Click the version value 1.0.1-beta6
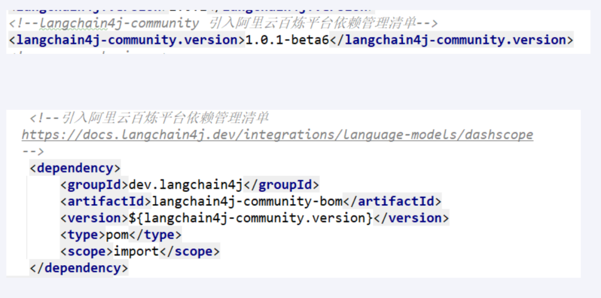This screenshot has height=298, width=601. [x=286, y=40]
